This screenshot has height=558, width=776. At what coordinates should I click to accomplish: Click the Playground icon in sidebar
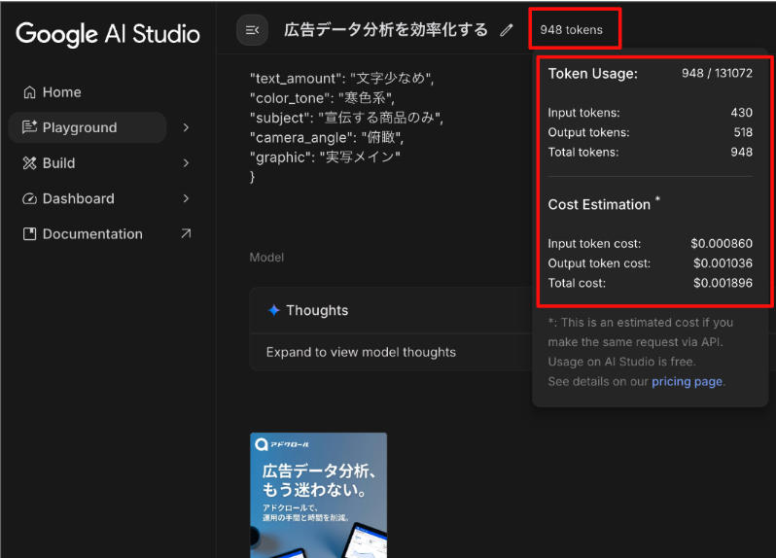(x=29, y=127)
